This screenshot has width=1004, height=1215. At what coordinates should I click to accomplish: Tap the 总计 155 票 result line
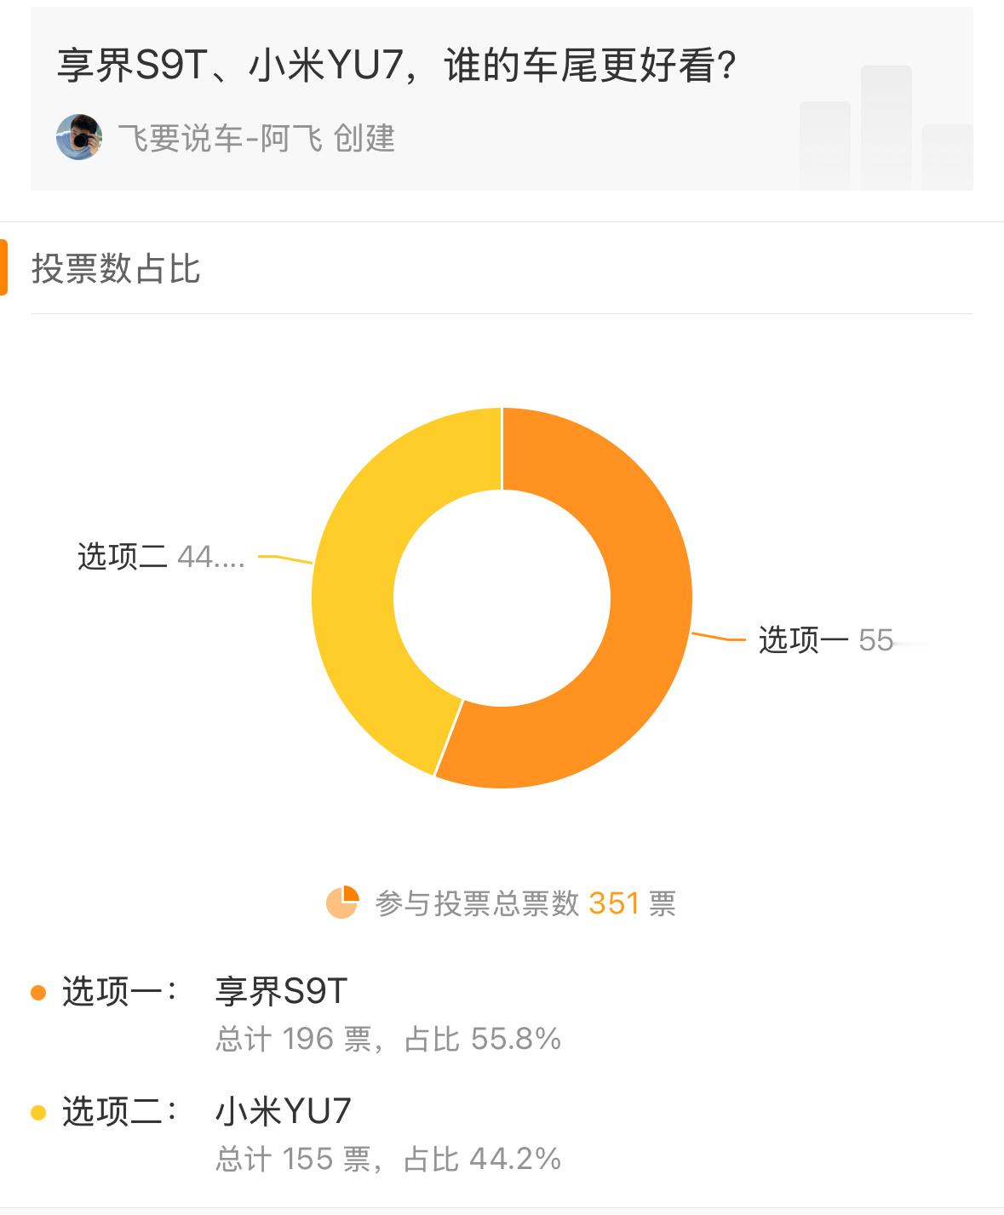tap(388, 1159)
